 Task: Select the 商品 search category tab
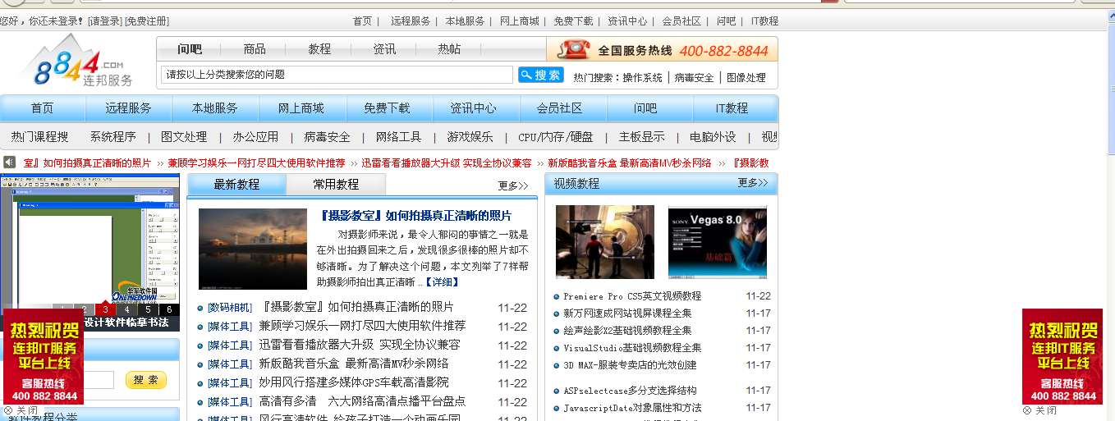pyautogui.click(x=255, y=49)
